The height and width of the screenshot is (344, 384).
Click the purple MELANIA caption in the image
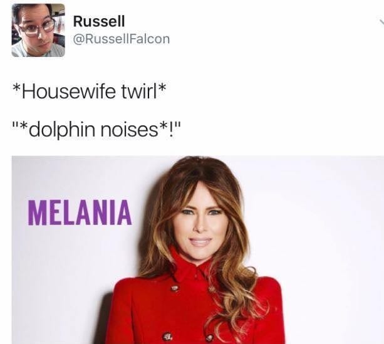click(80, 212)
